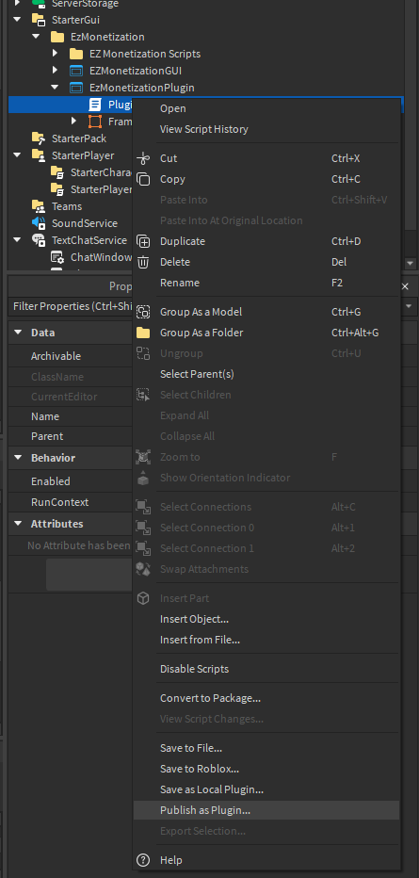The width and height of the screenshot is (419, 878).
Task: Collapse the EzMonetization folder node
Action: coord(37,37)
